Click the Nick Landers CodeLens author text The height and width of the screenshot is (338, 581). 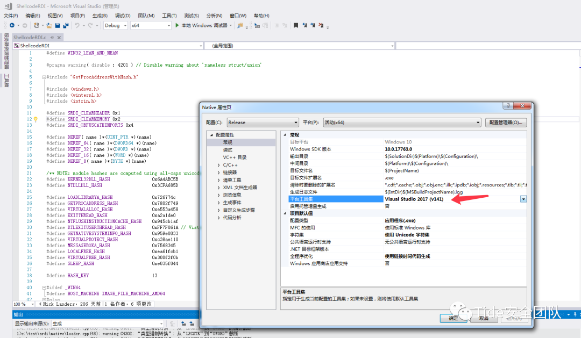pos(60,304)
